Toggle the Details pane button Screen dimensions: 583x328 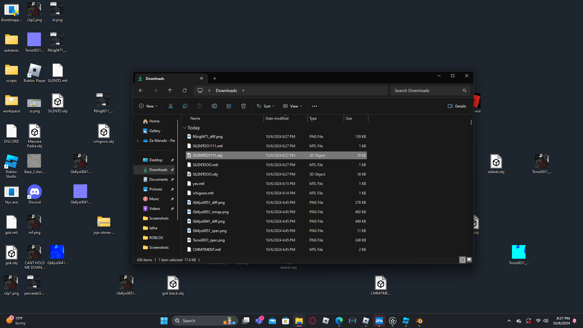[457, 106]
